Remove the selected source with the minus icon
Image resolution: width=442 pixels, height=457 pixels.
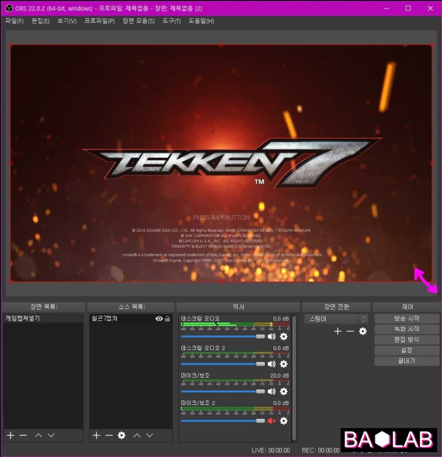(109, 435)
